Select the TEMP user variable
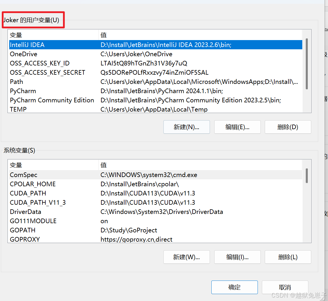Image resolution: width=328 pixels, height=301 pixels. (156, 109)
